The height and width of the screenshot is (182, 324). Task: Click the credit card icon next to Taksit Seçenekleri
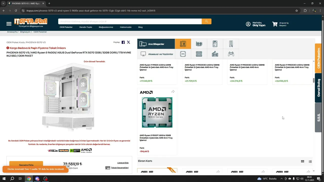(x=108, y=168)
